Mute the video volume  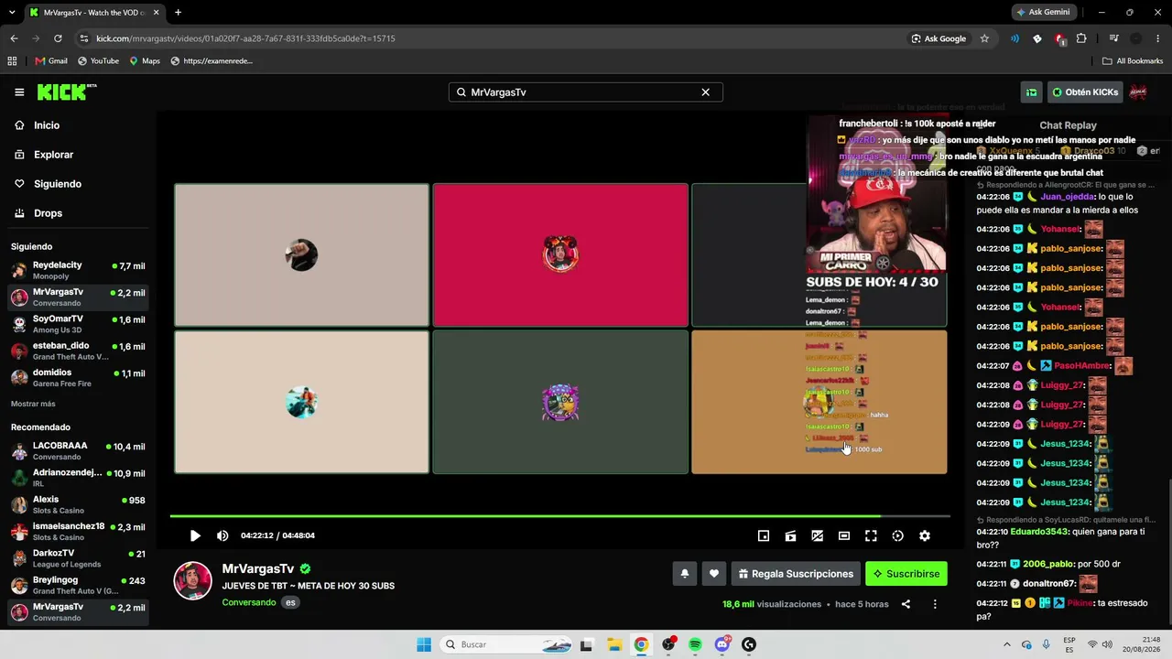pos(222,535)
